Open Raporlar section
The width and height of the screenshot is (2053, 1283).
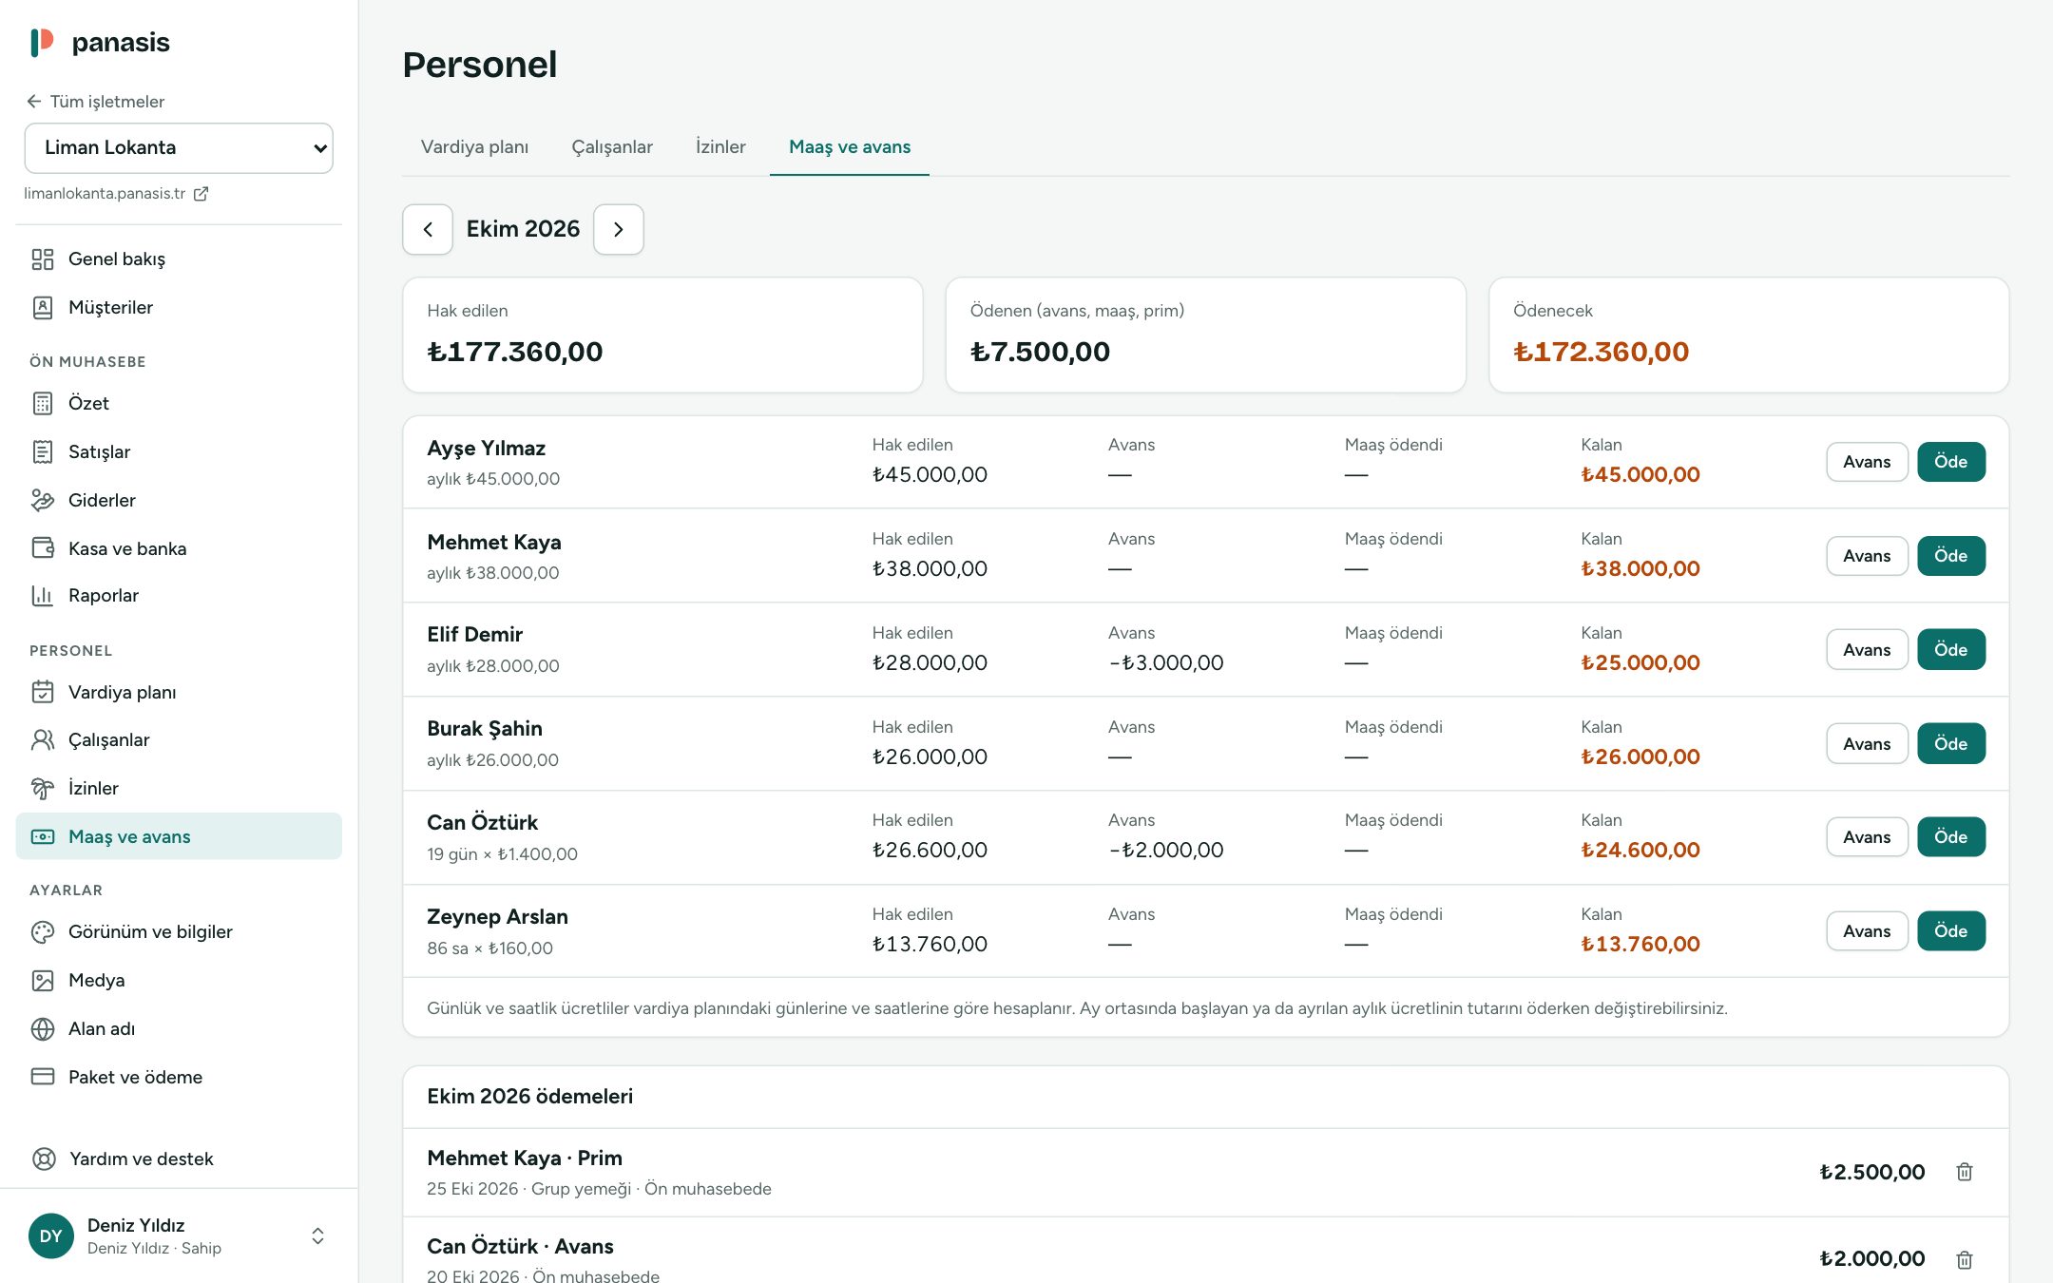pos(179,596)
